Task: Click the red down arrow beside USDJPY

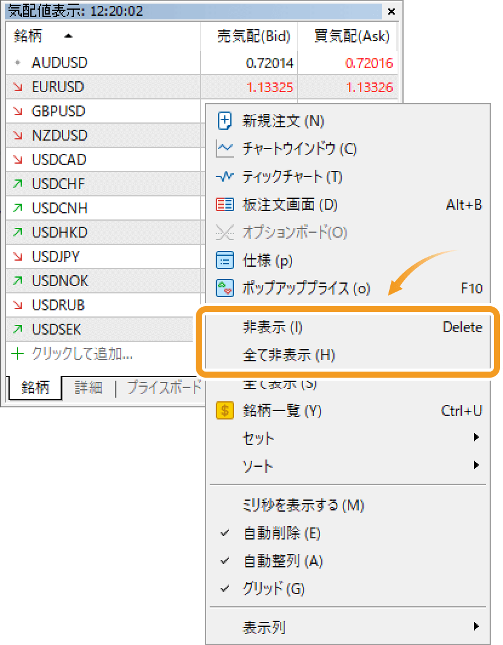Action: [18, 256]
